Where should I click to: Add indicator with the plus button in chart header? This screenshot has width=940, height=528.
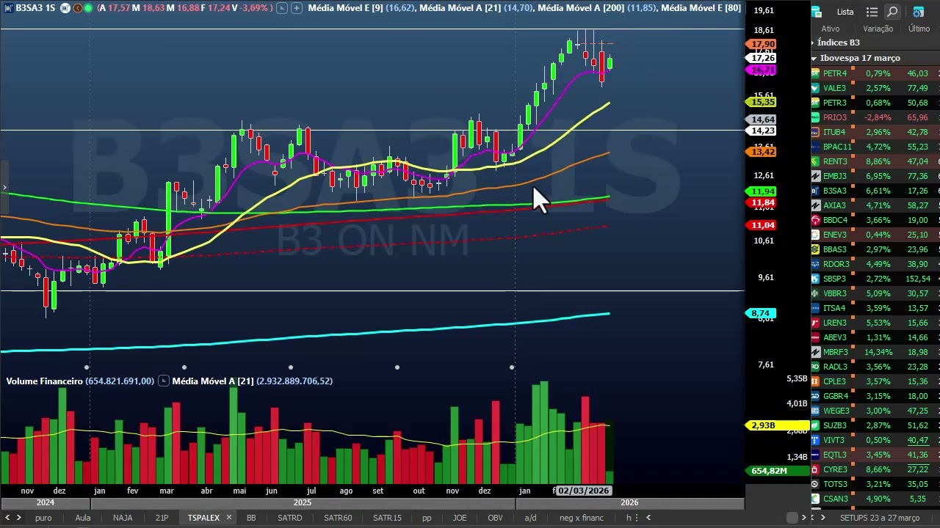(x=296, y=8)
